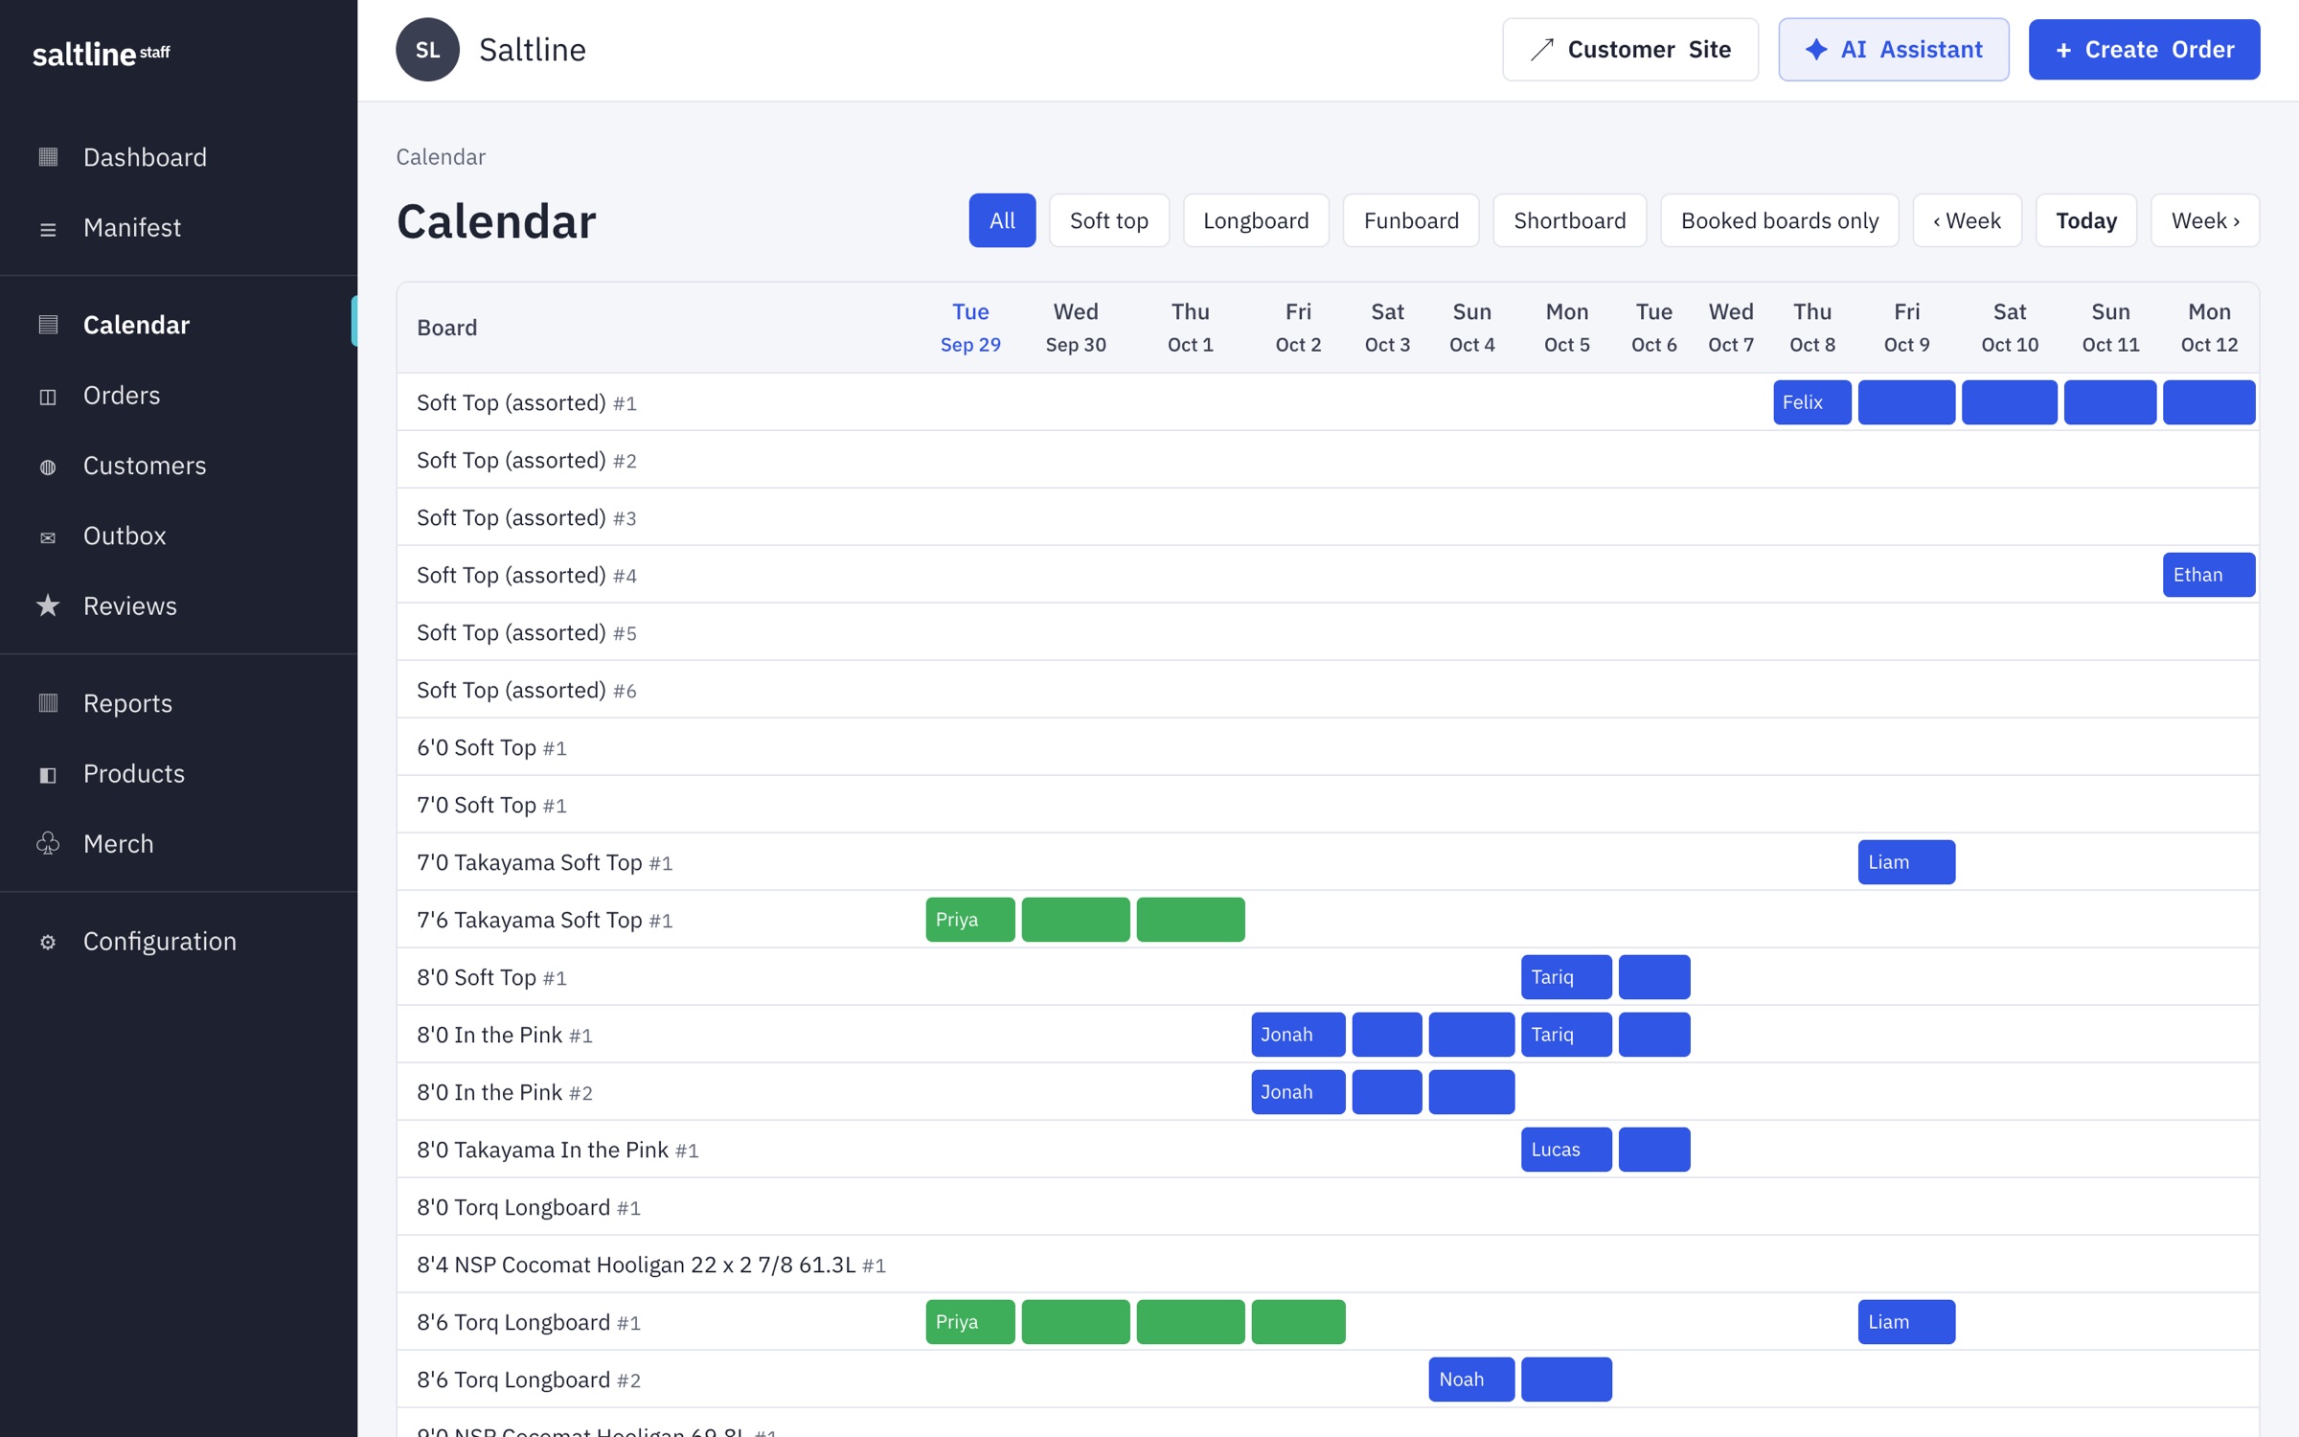Viewport: 2299px width, 1437px height.
Task: Click the Calendar breadcrumb link
Action: pyautogui.click(x=441, y=157)
